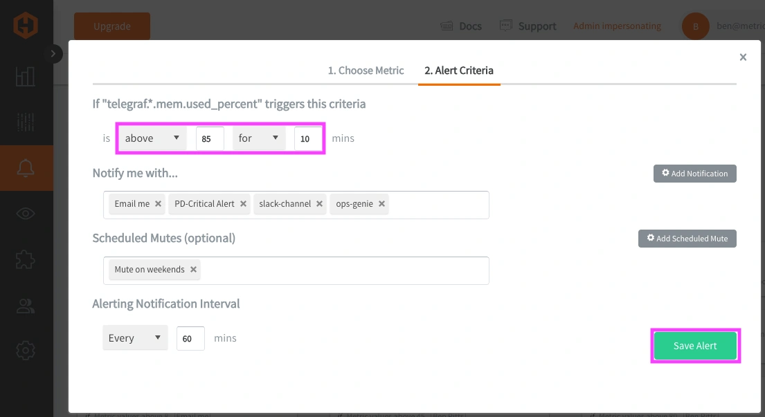
Task: Open the Alerts bell icon
Action: pos(26,168)
